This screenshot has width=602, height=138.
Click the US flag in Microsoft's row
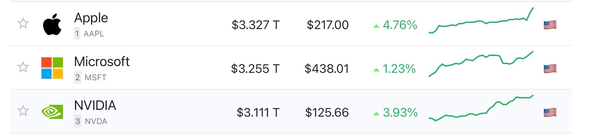(550, 69)
